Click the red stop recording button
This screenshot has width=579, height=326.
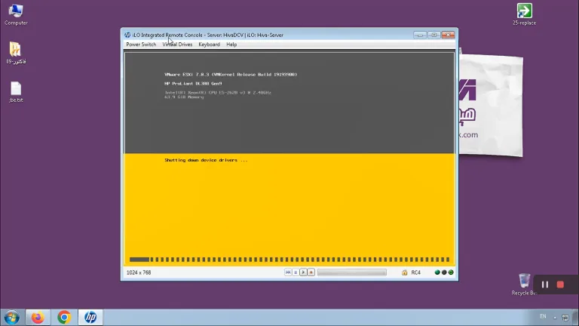tap(560, 284)
